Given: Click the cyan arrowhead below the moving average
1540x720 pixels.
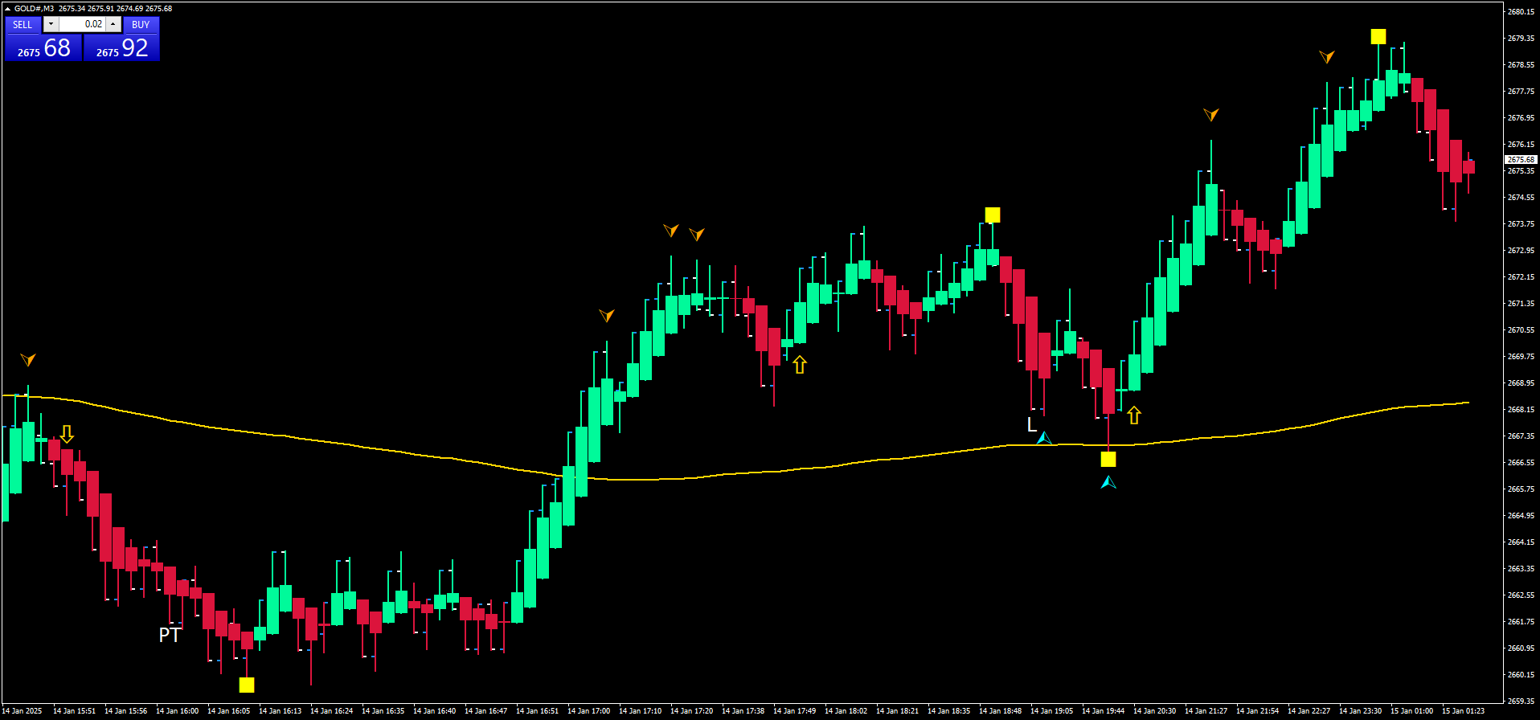Looking at the screenshot, I should 1108,482.
